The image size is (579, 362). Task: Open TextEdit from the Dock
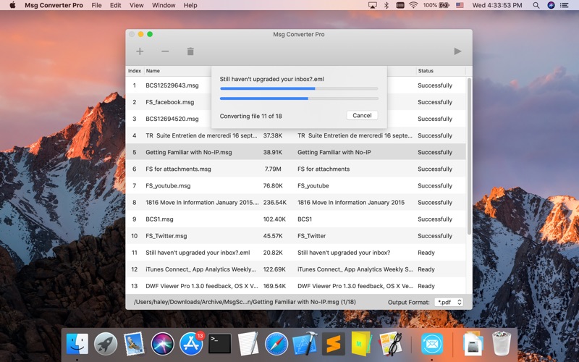tap(248, 344)
